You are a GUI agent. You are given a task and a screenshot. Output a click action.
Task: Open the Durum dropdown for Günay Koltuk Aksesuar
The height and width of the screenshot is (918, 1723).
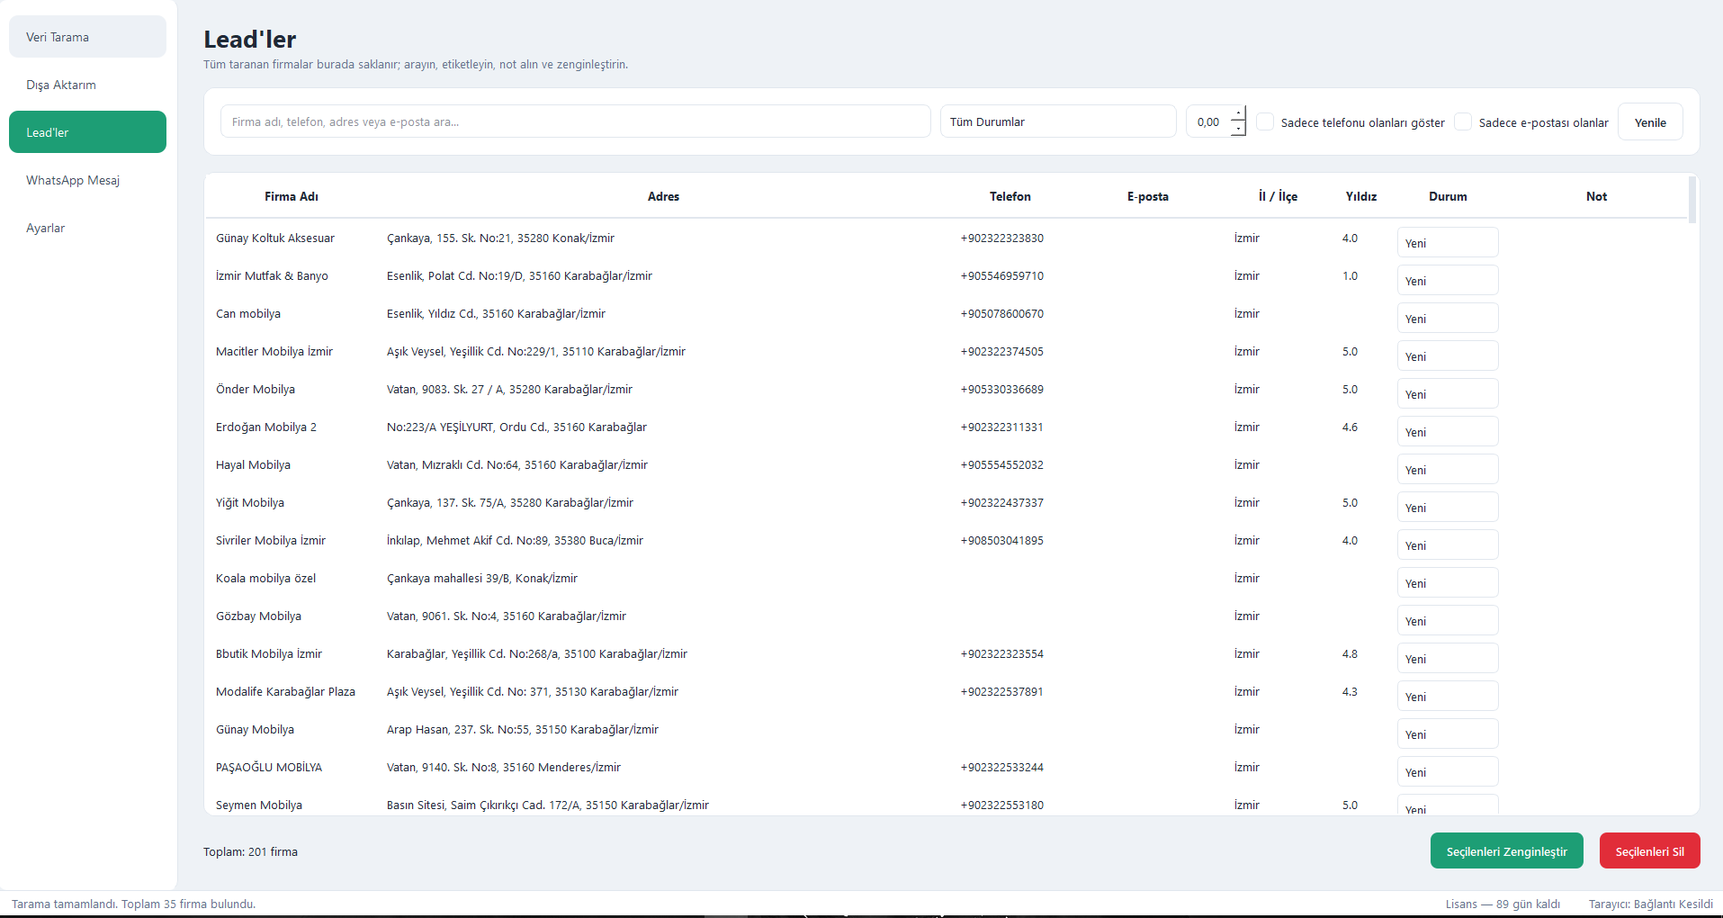point(1448,242)
